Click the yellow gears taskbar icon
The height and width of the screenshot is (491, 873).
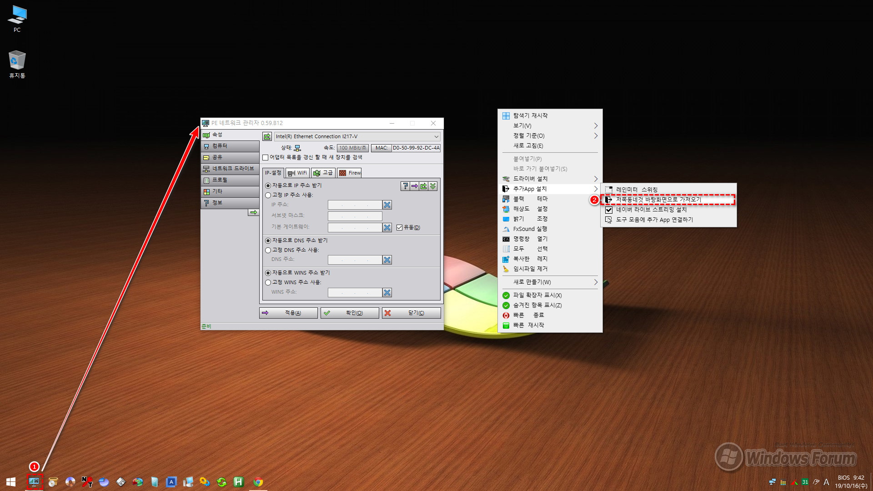click(205, 482)
